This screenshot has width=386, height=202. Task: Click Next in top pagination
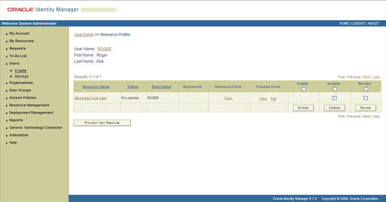[366, 77]
